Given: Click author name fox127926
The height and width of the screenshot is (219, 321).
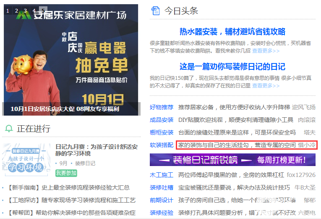Looking at the screenshot, I should click(x=301, y=175).
